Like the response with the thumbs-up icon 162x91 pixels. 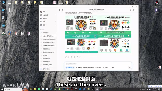pos(74,57)
